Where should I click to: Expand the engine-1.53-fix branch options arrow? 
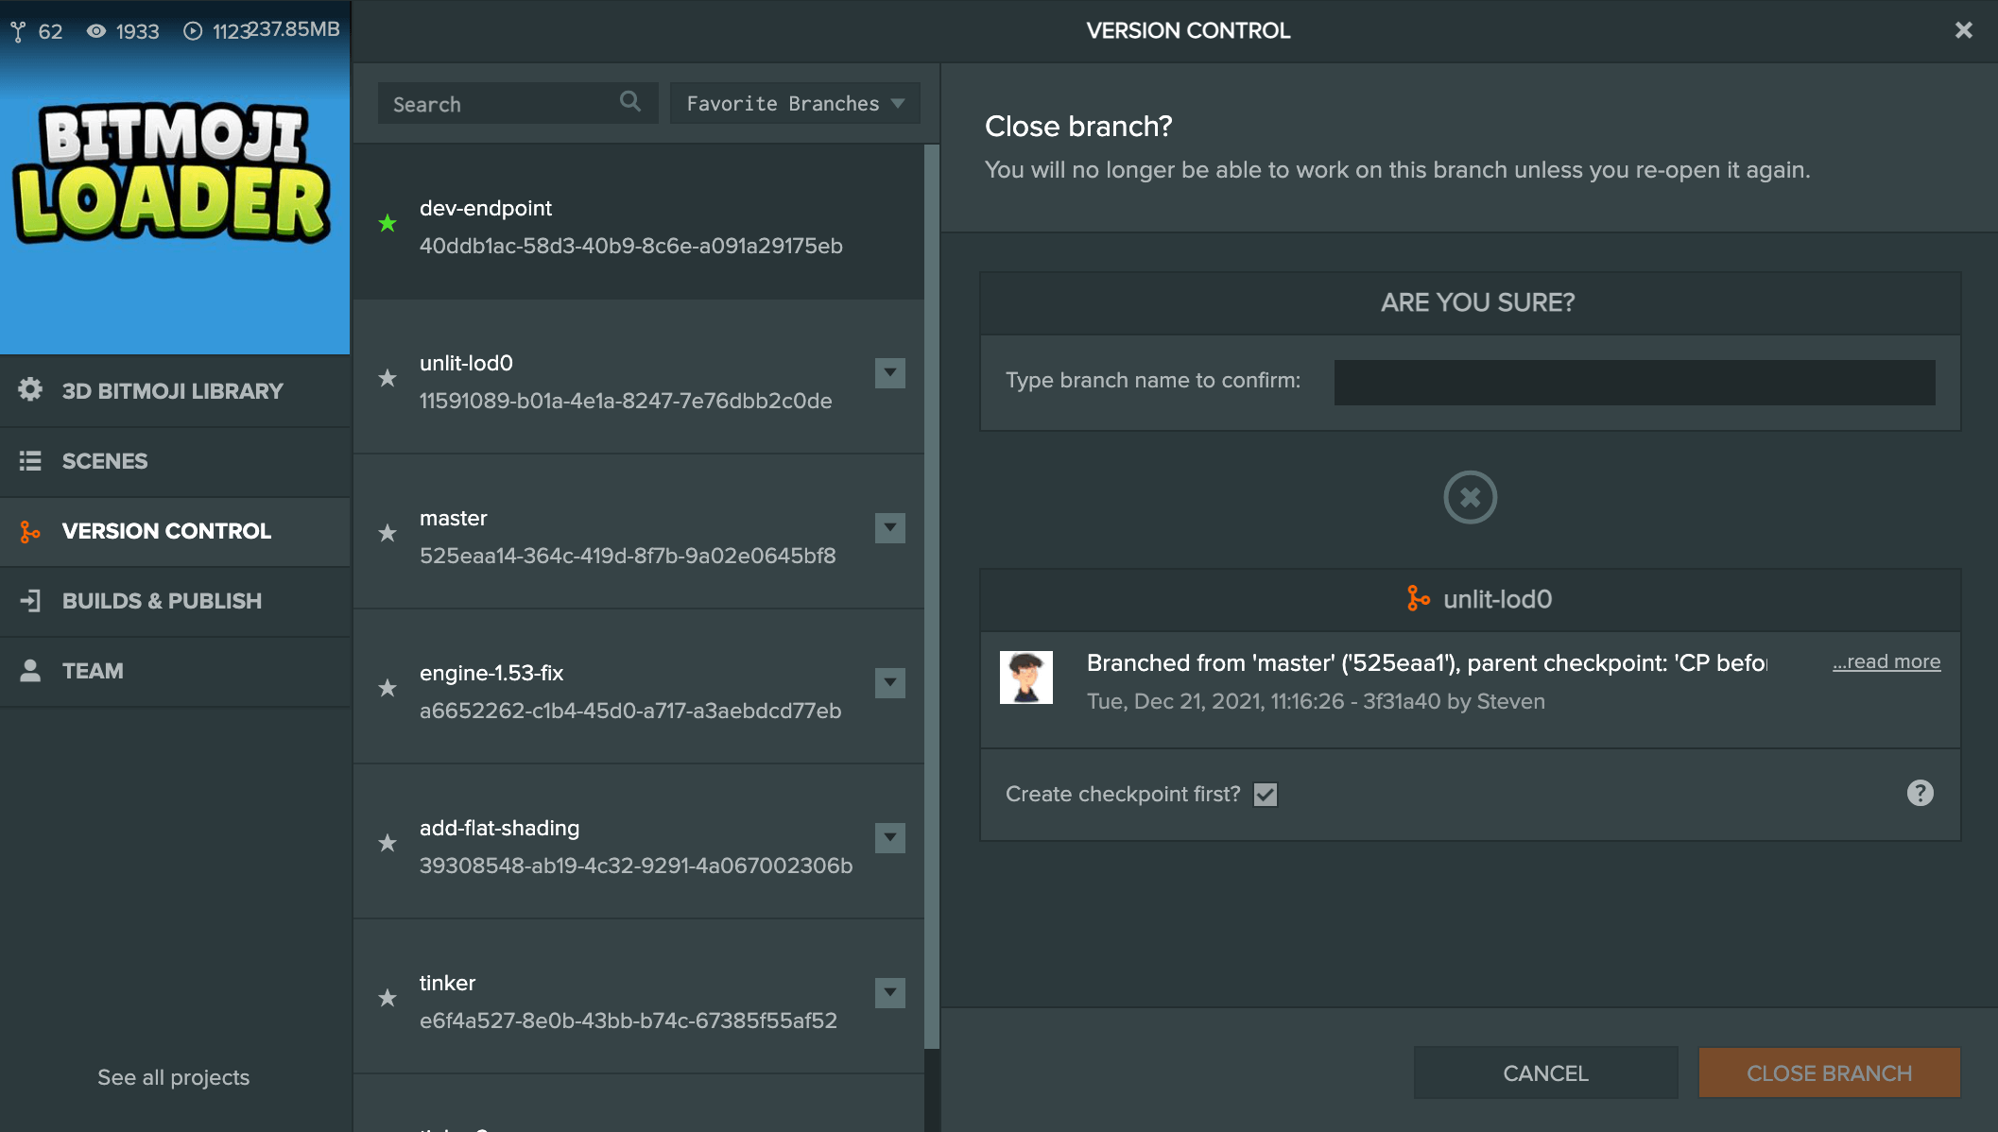[x=889, y=683]
